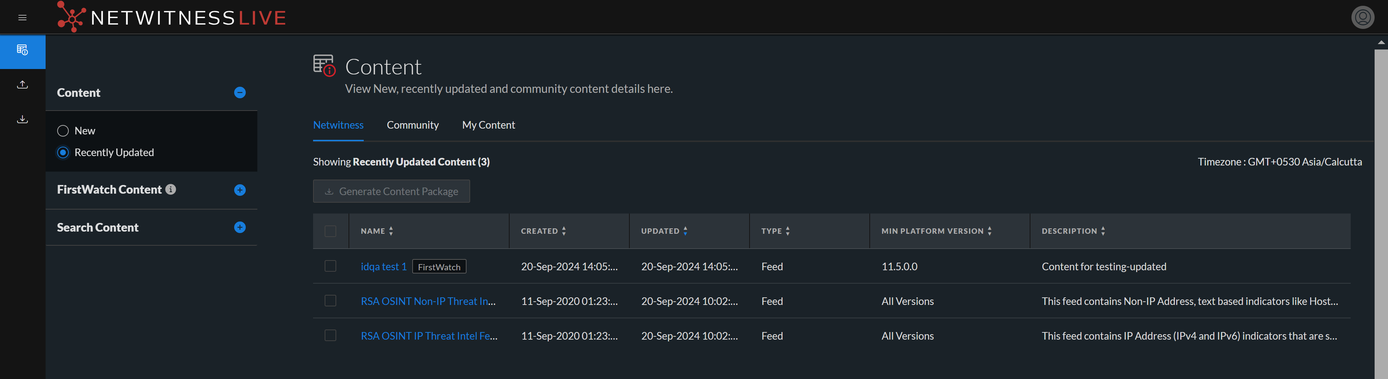Sort by Min Platform Version column
Image resolution: width=1388 pixels, height=379 pixels.
(990, 231)
